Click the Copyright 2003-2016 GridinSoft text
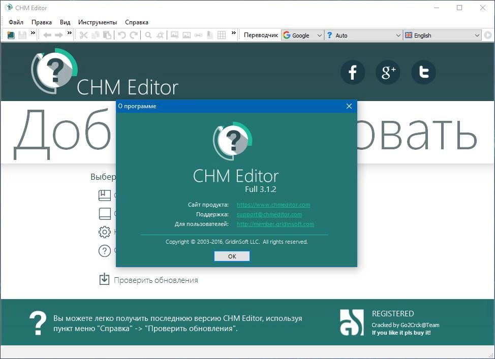The height and width of the screenshot is (359, 495). click(237, 242)
